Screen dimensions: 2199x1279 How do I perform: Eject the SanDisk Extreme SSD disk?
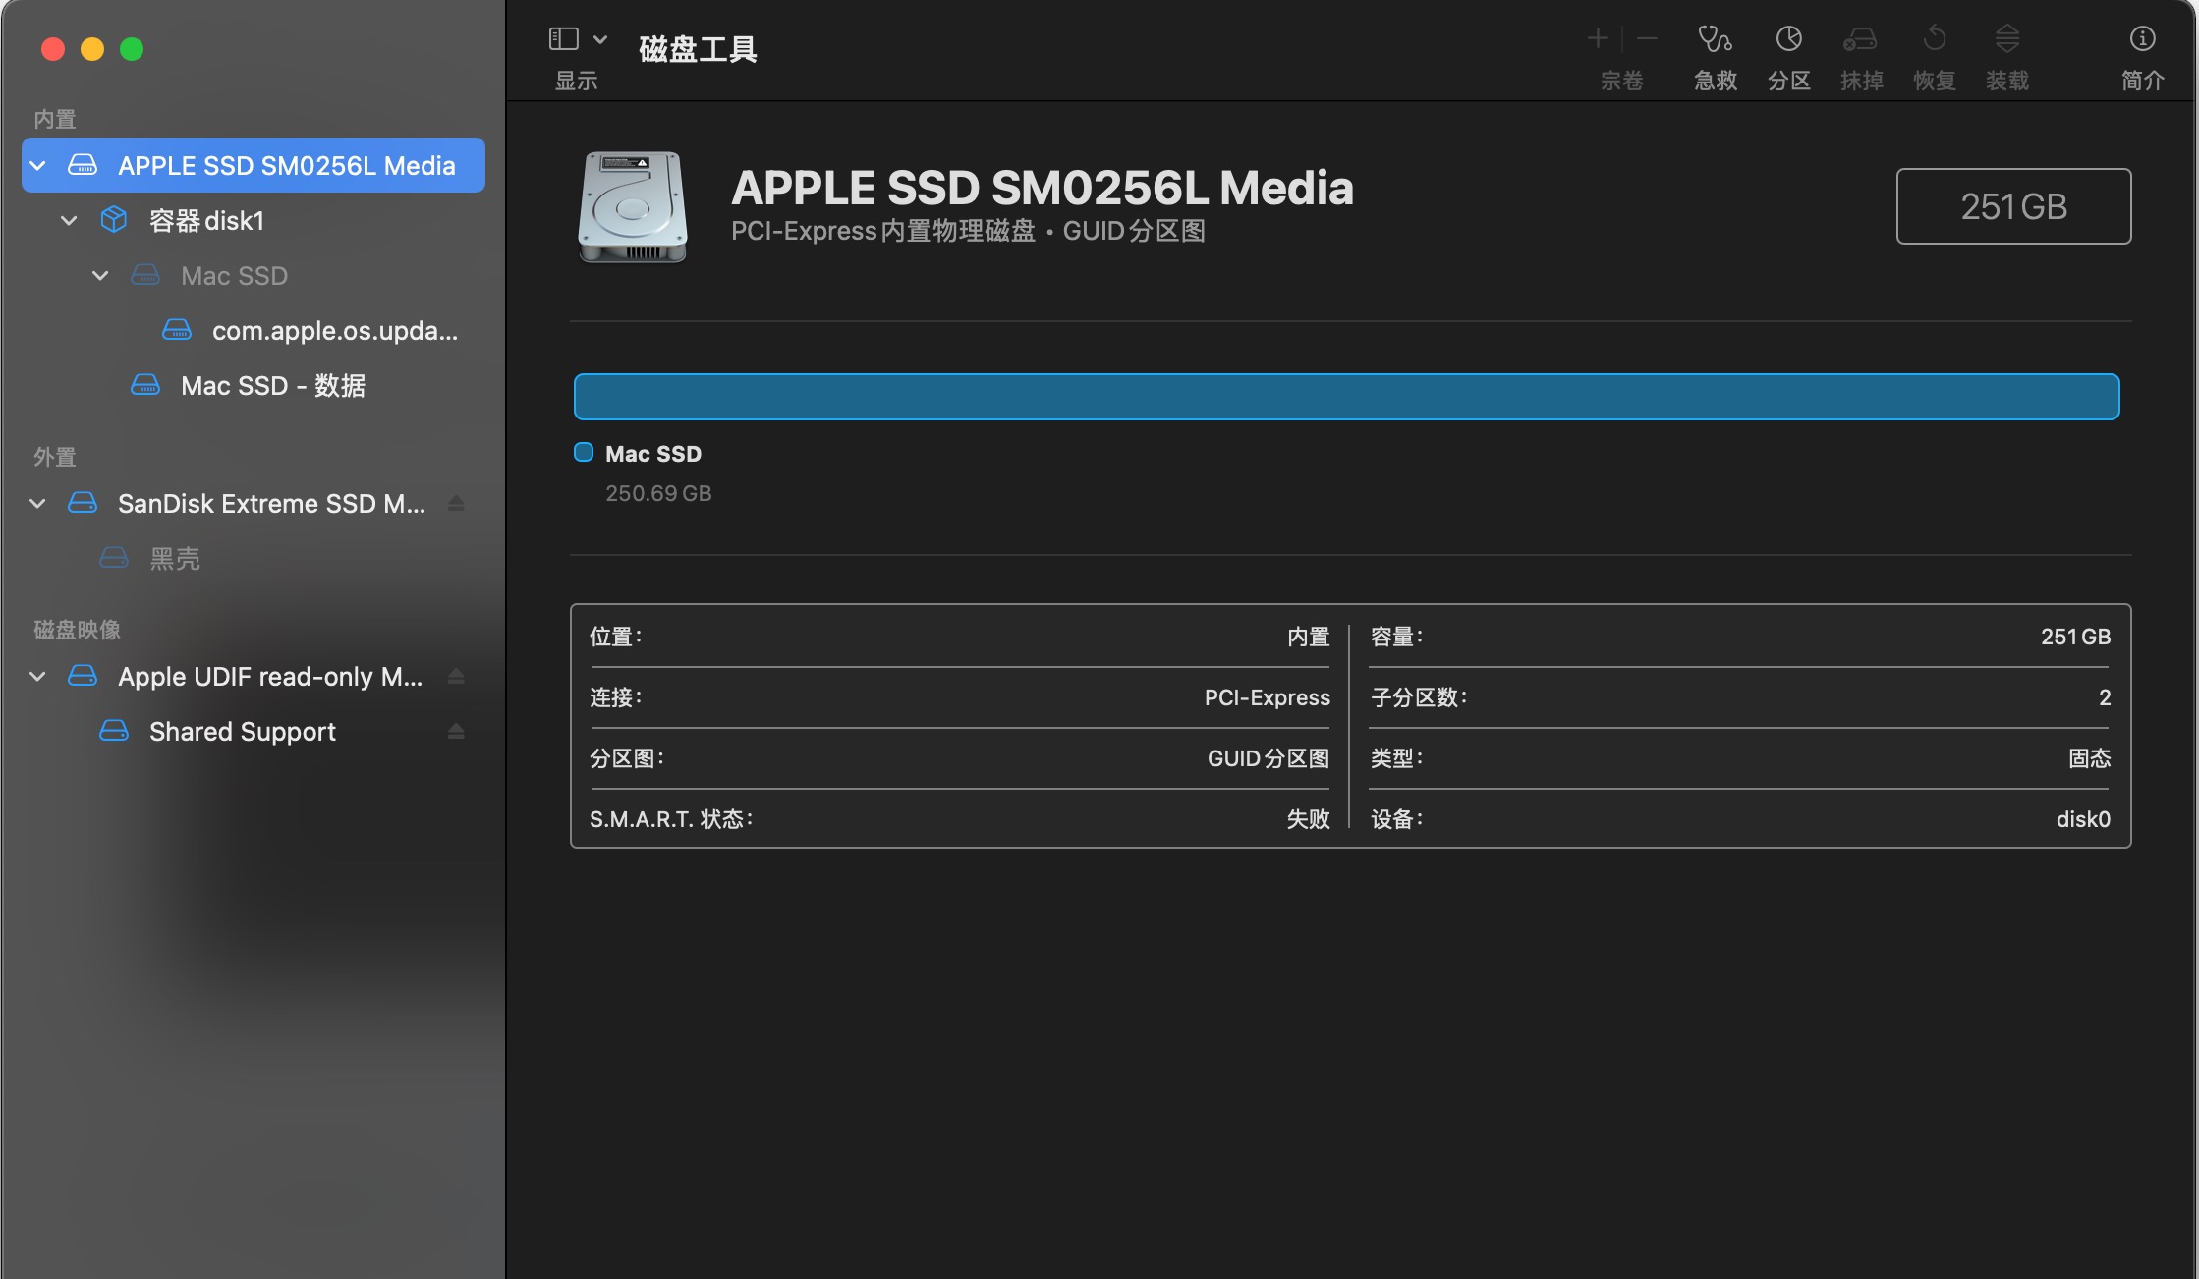coord(456,504)
